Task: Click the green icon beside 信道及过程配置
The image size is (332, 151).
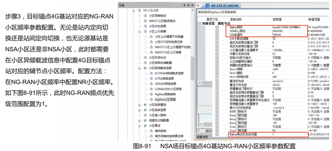Action: [x=145, y=120]
